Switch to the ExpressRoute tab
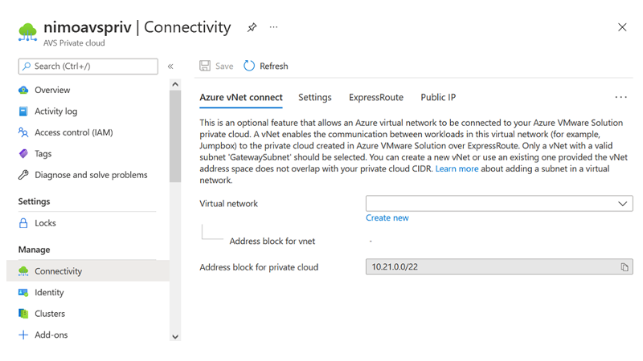 click(375, 97)
